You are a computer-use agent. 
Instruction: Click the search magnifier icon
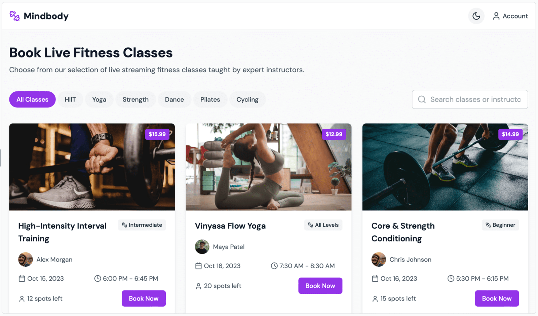[422, 99]
